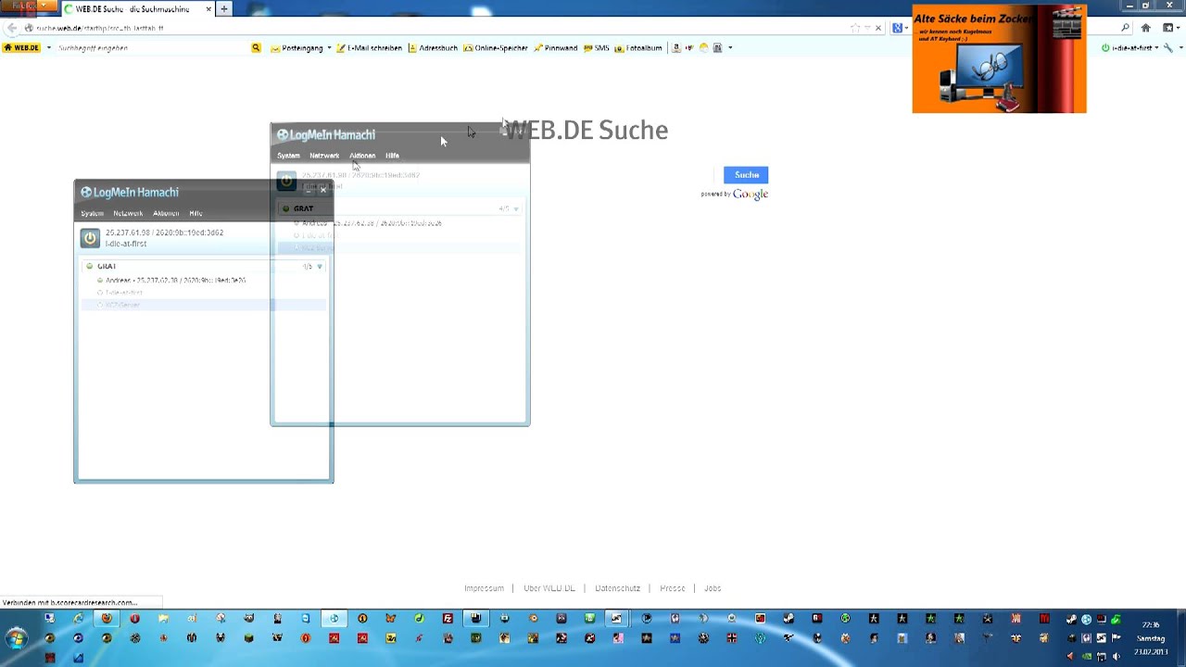This screenshot has width=1186, height=667.
Task: Stop loading with the X next to address bar
Action: click(878, 28)
